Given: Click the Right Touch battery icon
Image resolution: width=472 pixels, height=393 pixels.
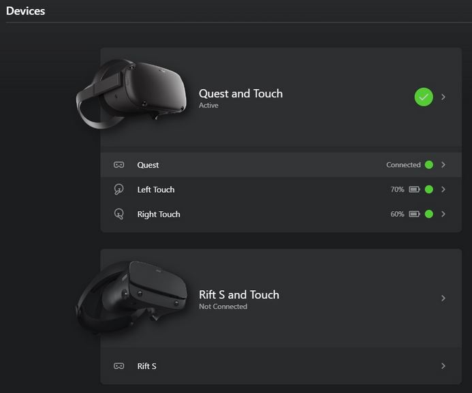Looking at the screenshot, I should [x=414, y=214].
